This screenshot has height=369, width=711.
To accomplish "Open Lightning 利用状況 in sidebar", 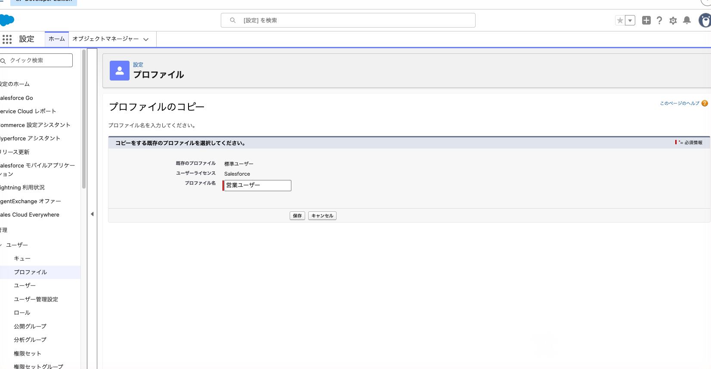I will 22,187.
